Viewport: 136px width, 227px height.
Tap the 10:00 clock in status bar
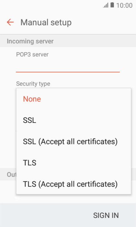coord(124,6)
